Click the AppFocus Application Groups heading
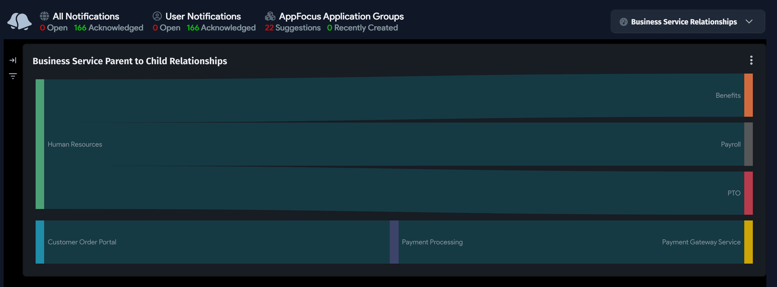 (x=341, y=16)
